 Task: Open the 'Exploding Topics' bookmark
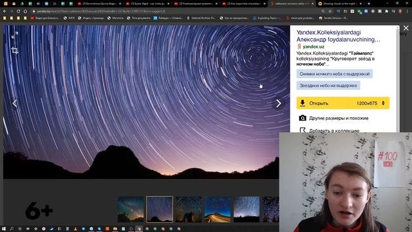pyautogui.click(x=267, y=18)
